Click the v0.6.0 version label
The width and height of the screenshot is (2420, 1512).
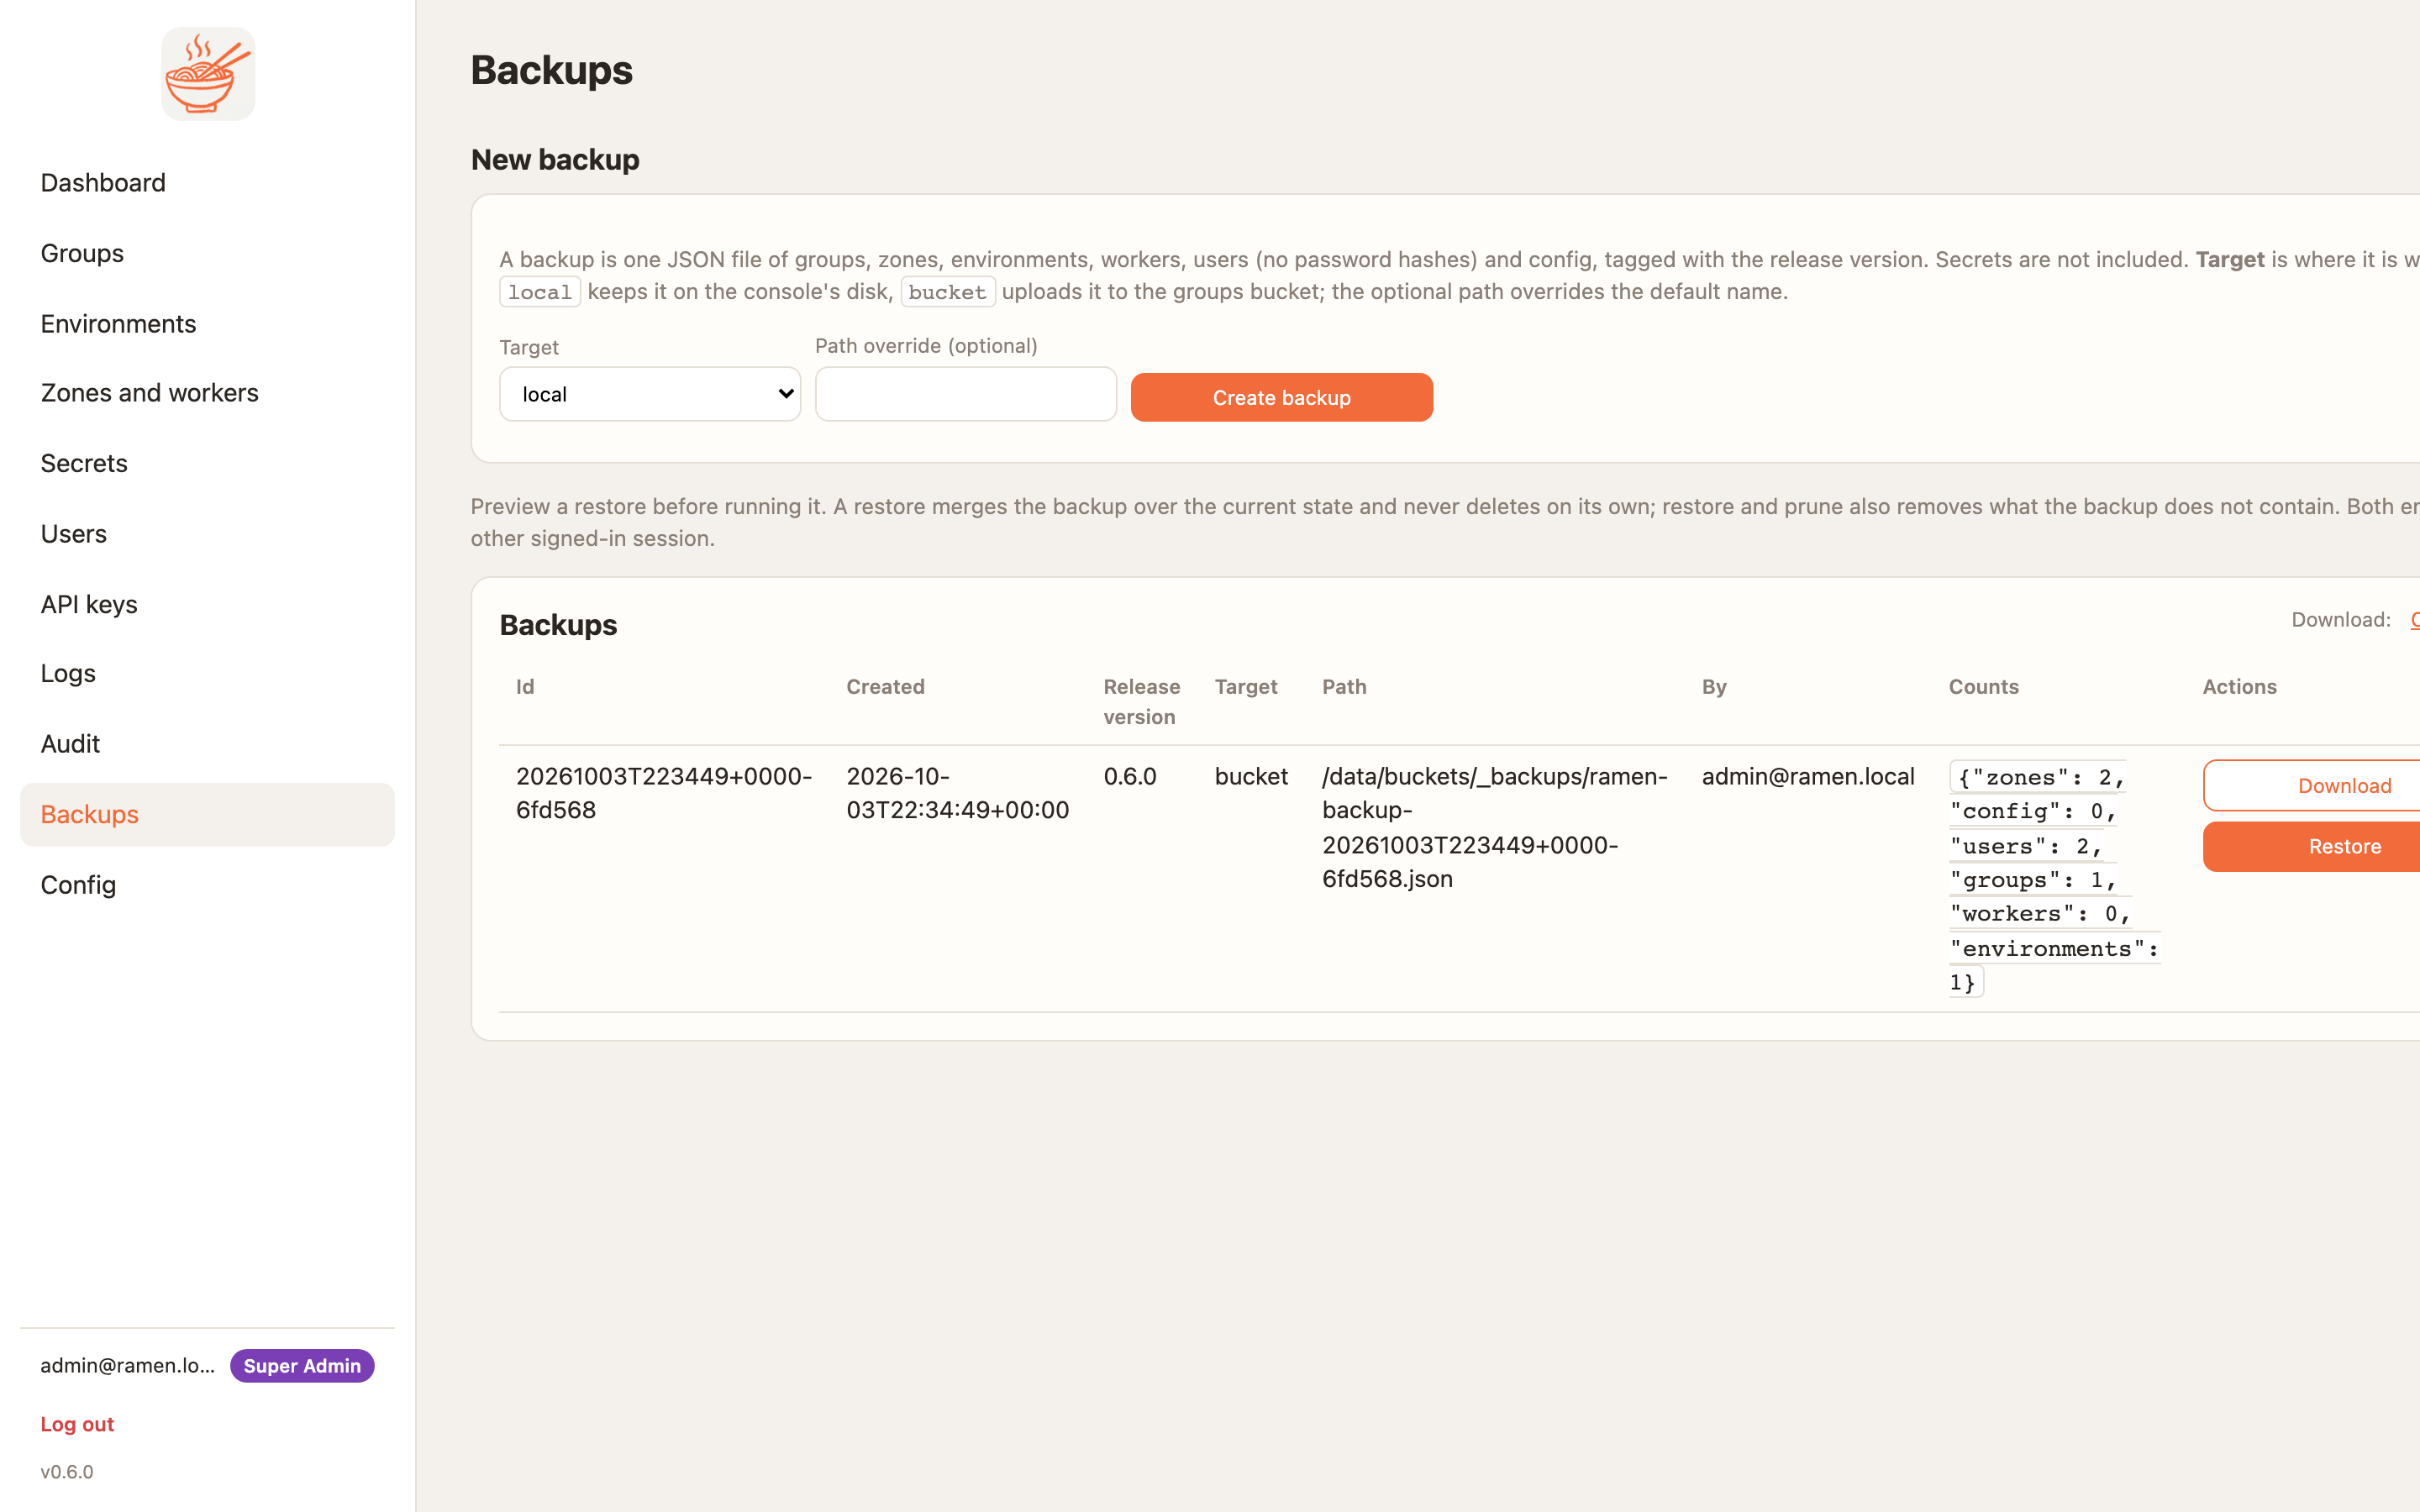[67, 1472]
